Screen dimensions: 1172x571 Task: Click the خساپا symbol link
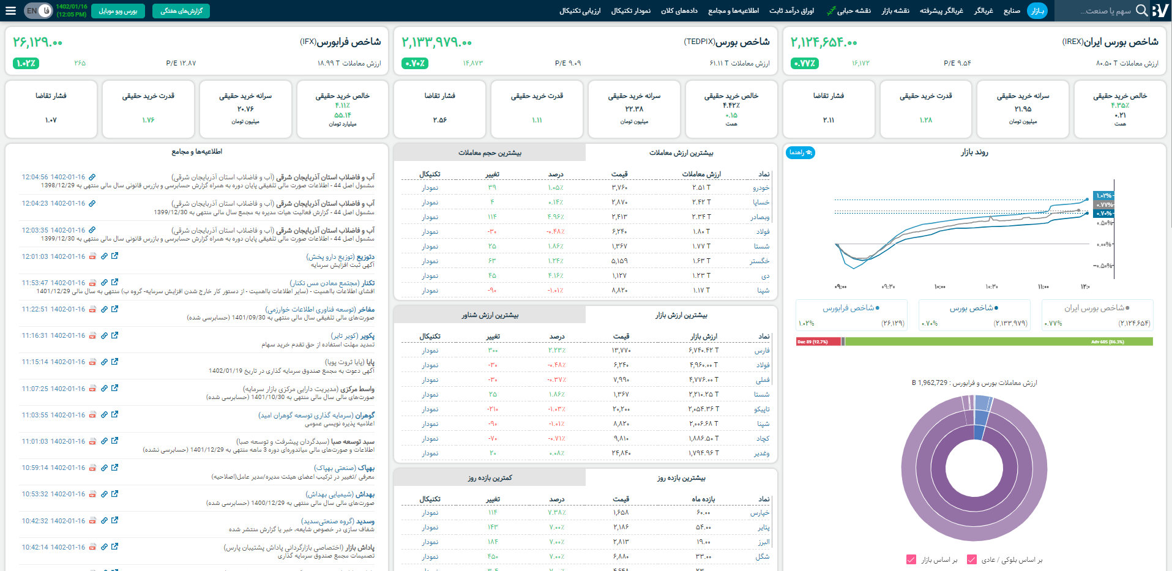761,202
